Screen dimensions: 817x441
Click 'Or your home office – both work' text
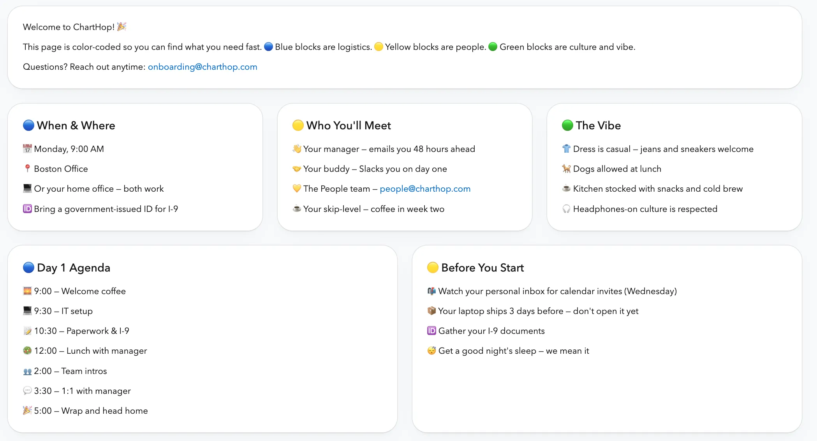[99, 189]
